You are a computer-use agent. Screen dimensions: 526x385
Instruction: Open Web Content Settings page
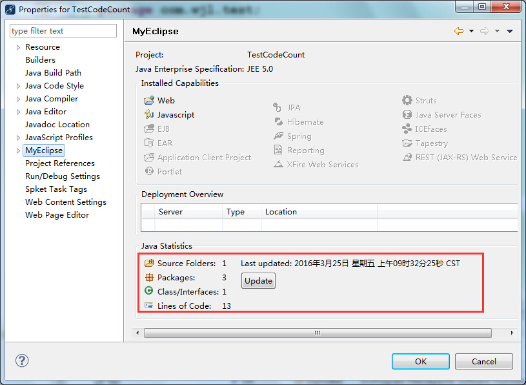(66, 202)
